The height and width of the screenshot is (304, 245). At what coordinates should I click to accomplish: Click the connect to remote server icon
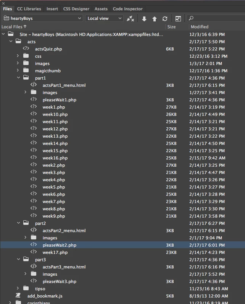pos(130,19)
